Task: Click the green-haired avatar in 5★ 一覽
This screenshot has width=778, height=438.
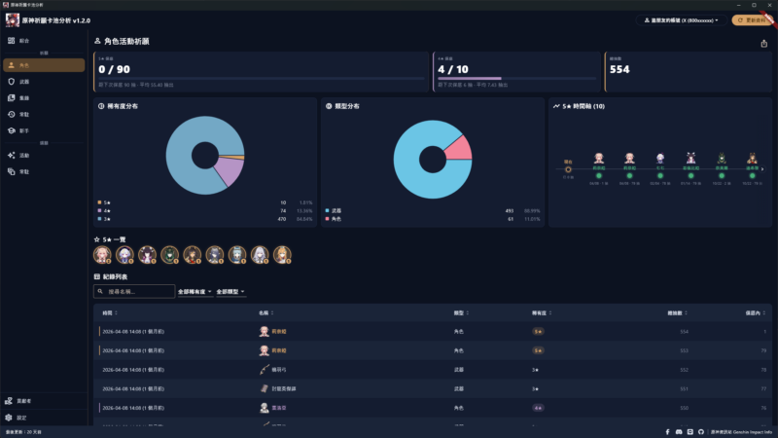Action: point(169,255)
